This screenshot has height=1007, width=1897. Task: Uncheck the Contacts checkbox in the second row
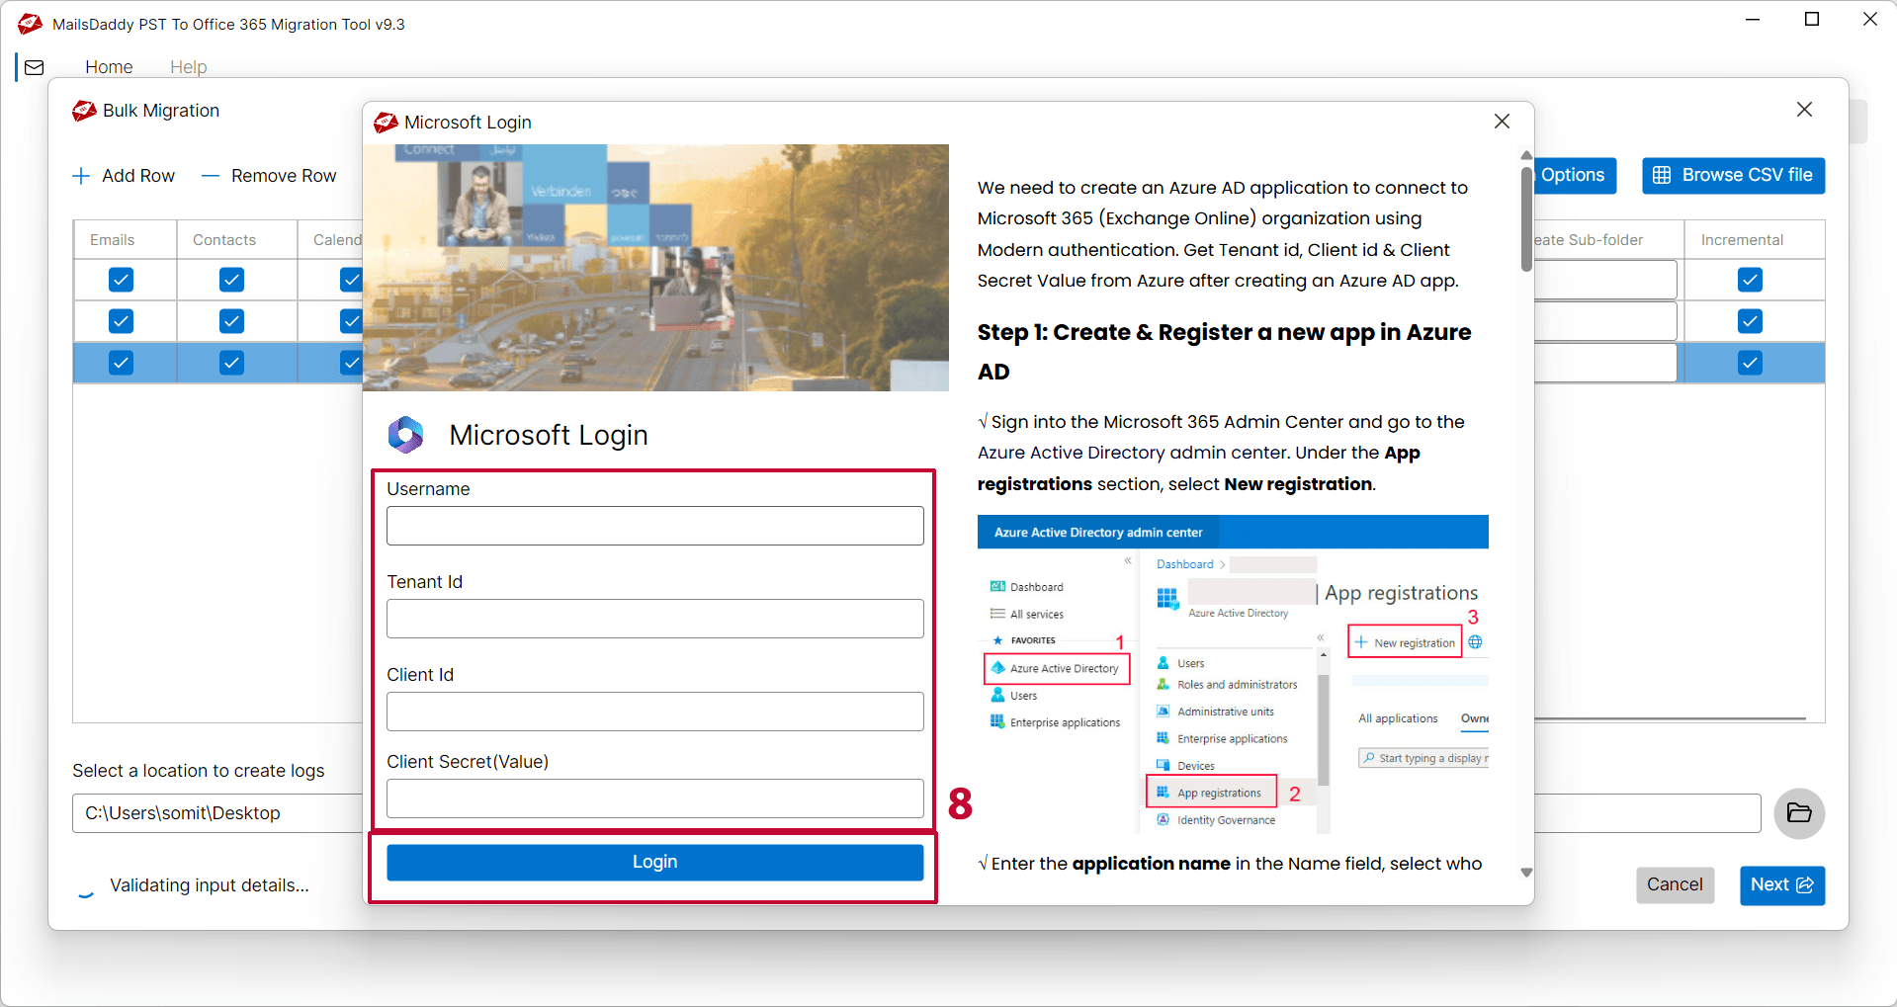[x=230, y=320]
